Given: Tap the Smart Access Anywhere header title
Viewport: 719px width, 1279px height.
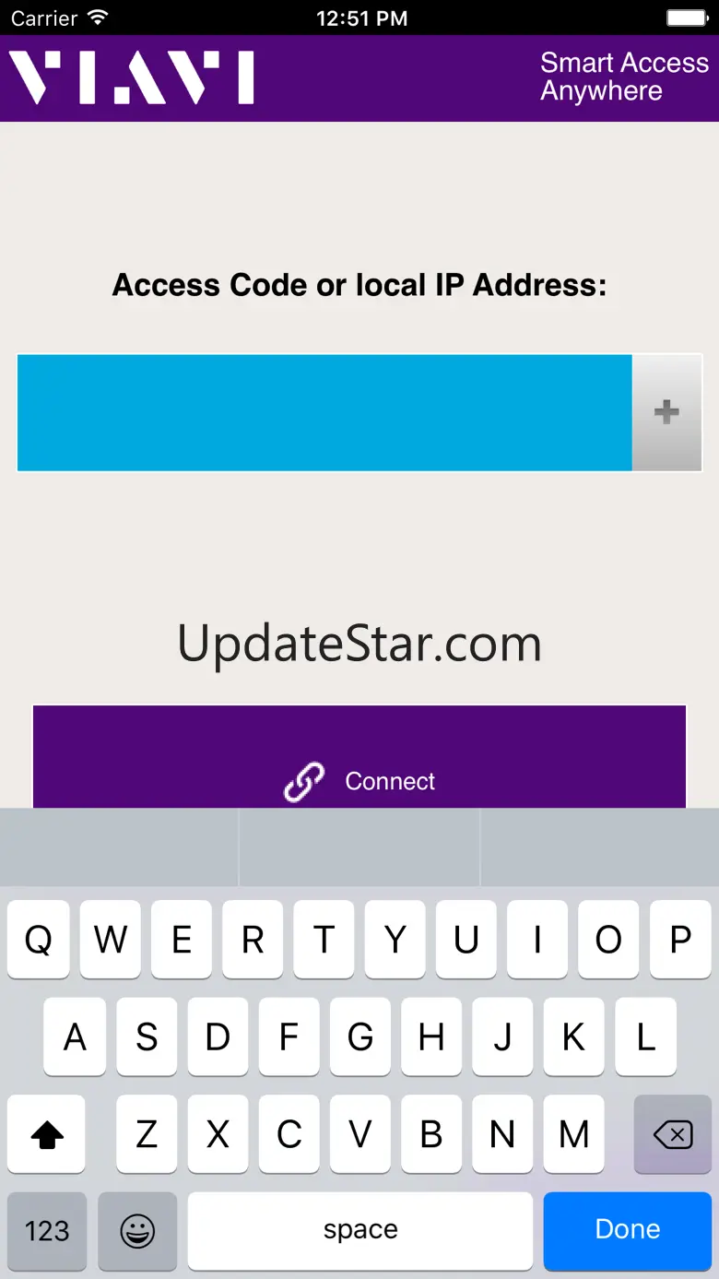Looking at the screenshot, I should tap(624, 77).
